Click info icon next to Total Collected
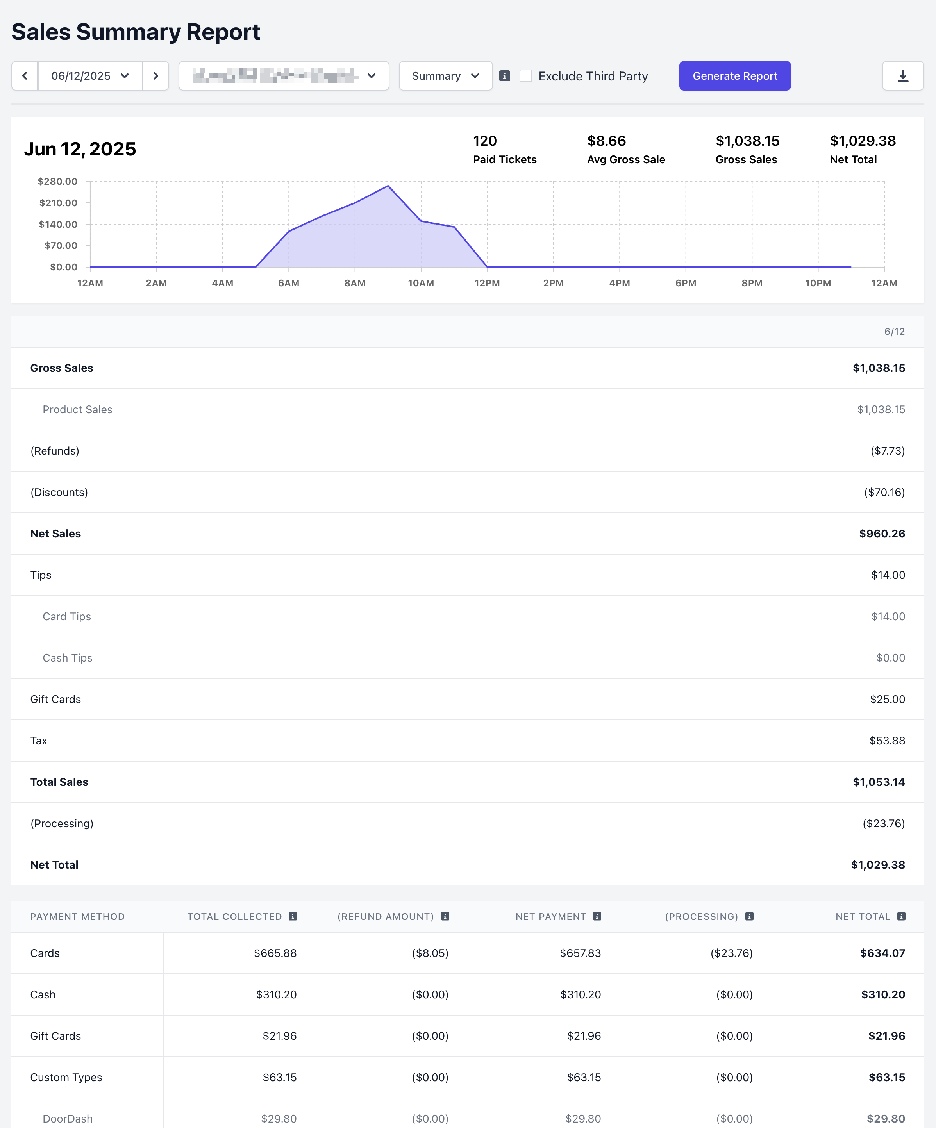The image size is (936, 1128). tap(293, 916)
